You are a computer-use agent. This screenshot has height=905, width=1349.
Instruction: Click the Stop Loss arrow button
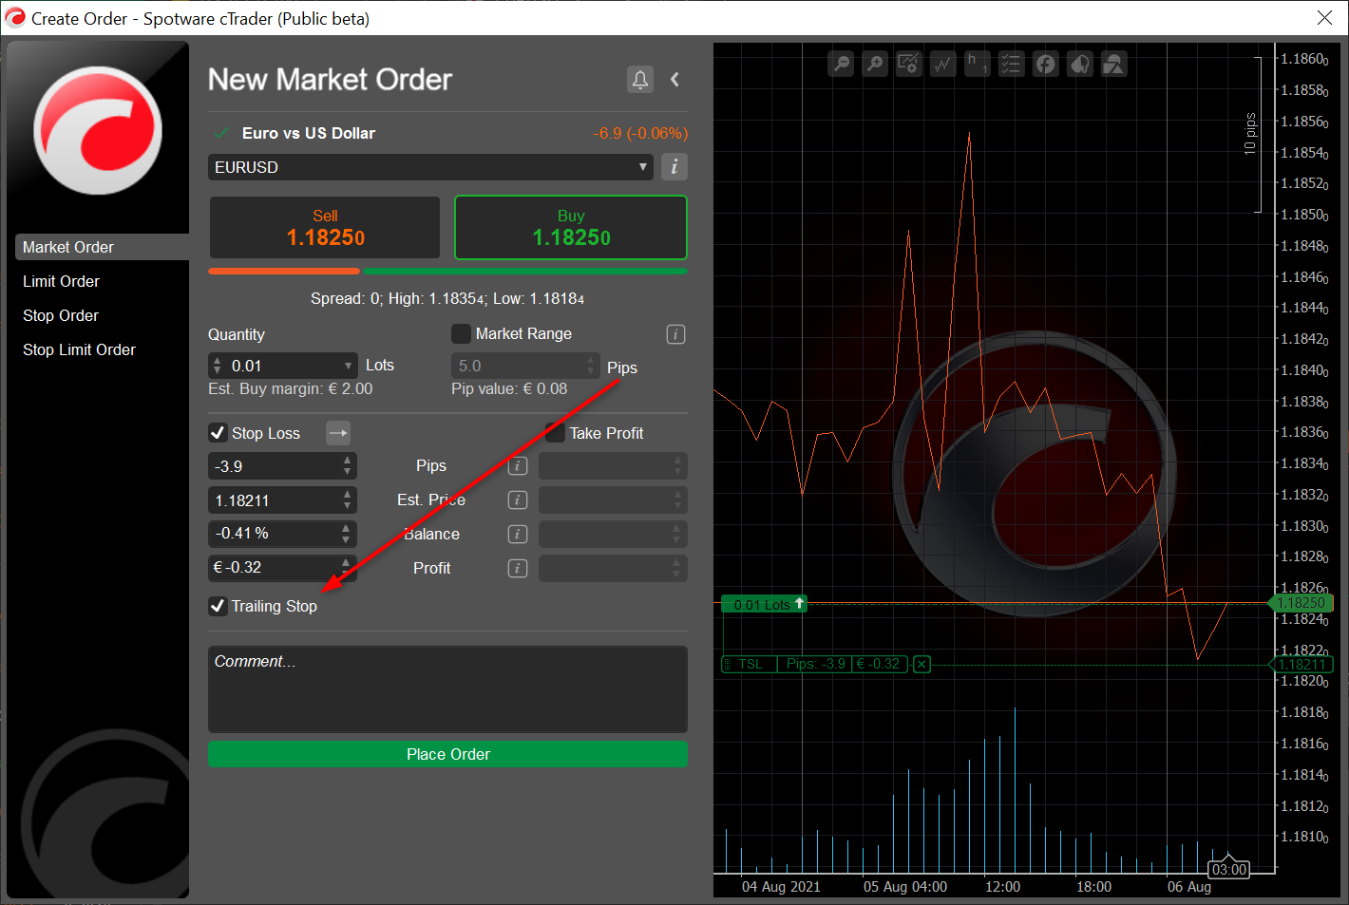[338, 433]
